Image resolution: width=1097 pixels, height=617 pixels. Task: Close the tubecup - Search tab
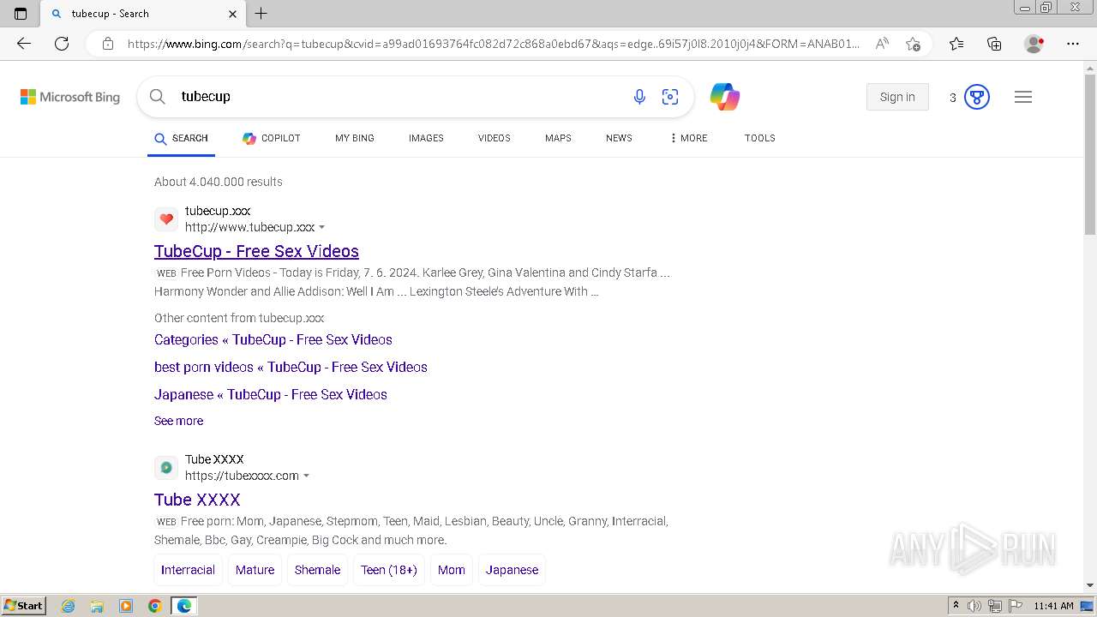coord(233,14)
